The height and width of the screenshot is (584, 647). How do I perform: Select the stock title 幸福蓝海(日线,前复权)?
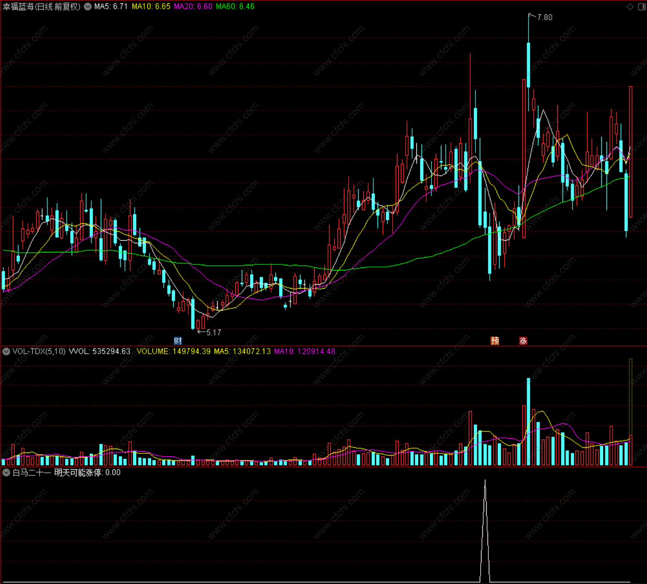tap(42, 6)
